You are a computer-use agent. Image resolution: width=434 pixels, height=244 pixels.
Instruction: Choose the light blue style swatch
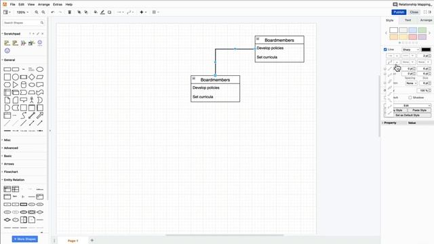pyautogui.click(x=412, y=30)
